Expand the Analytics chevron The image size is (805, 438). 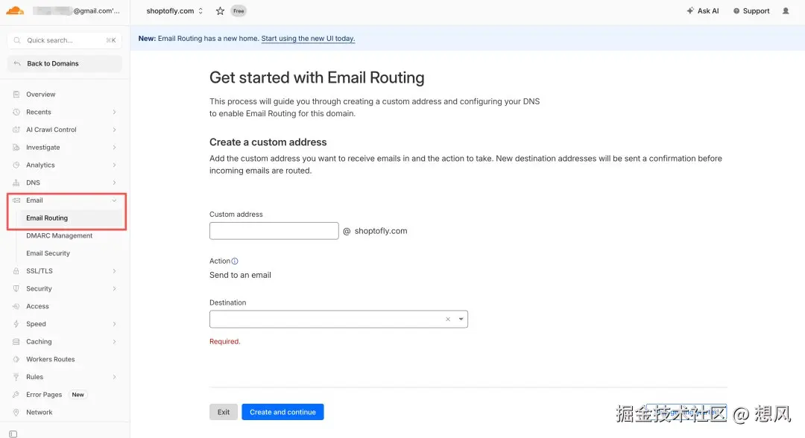(x=114, y=165)
